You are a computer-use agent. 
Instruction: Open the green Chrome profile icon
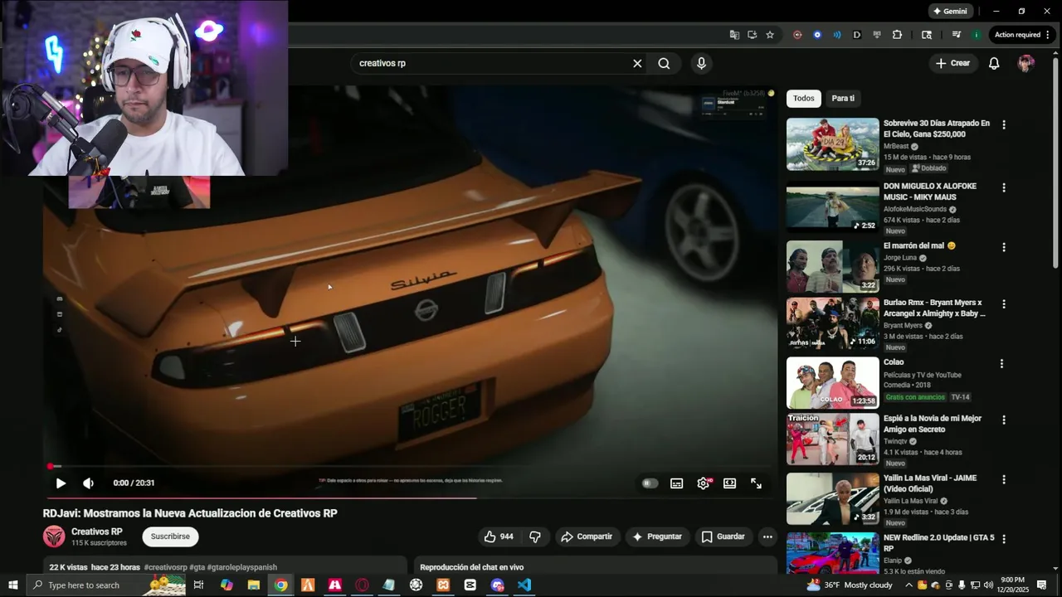click(977, 35)
